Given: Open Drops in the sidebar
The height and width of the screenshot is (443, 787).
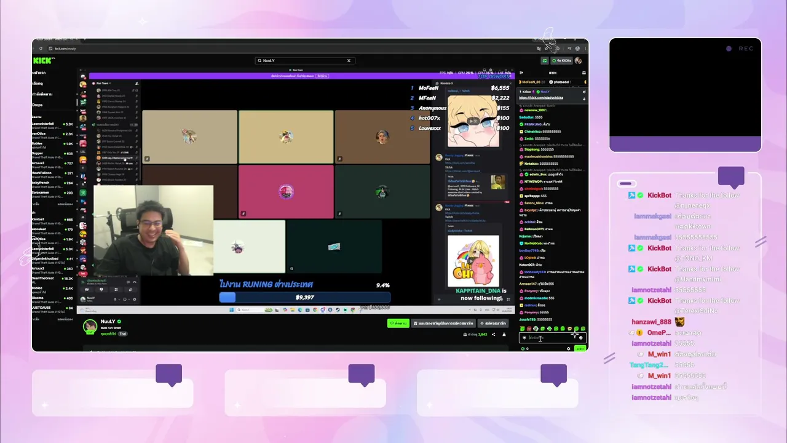Looking at the screenshot, I should coord(38,105).
